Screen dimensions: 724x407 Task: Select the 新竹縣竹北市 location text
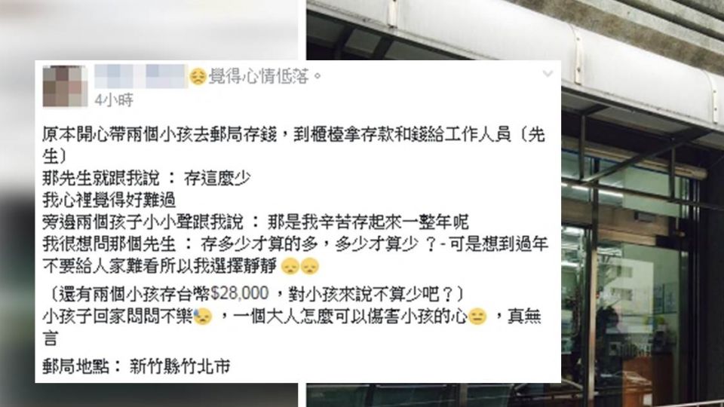point(179,366)
